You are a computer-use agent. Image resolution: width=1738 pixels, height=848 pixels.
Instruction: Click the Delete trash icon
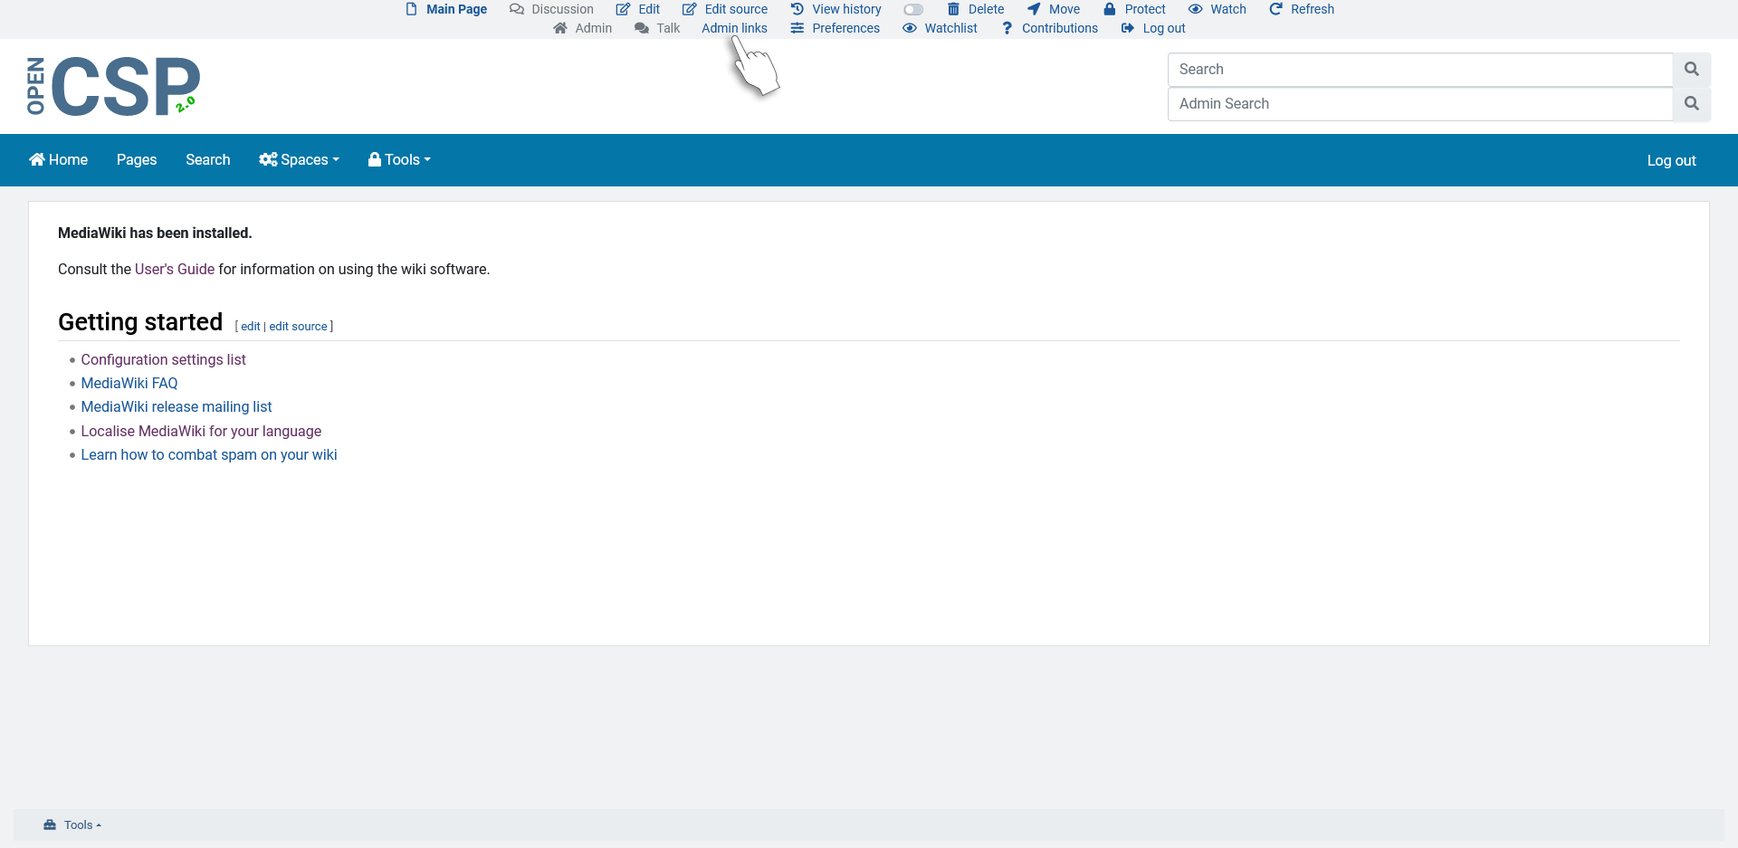pos(953,9)
